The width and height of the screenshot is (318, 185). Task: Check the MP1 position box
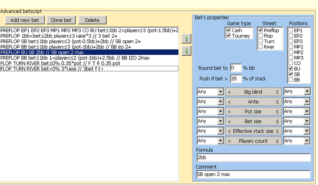pyautogui.click(x=291, y=47)
